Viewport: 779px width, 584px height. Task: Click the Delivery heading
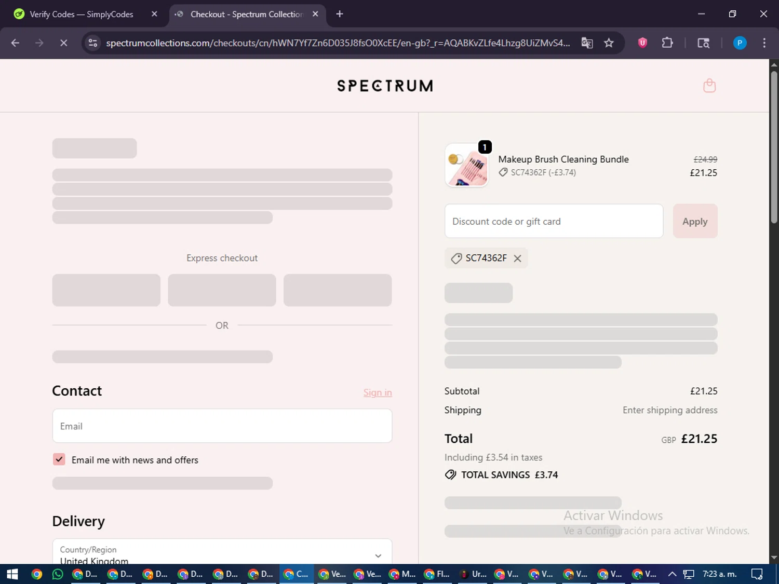pos(78,521)
